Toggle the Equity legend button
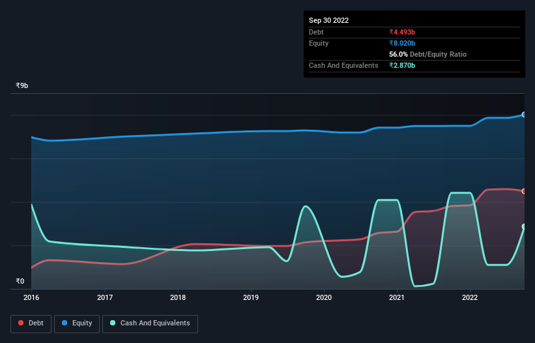The image size is (535, 343). (77, 323)
